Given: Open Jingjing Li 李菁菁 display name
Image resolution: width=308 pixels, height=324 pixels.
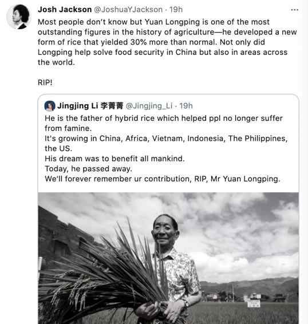Looking at the screenshot, I should click(x=90, y=106).
